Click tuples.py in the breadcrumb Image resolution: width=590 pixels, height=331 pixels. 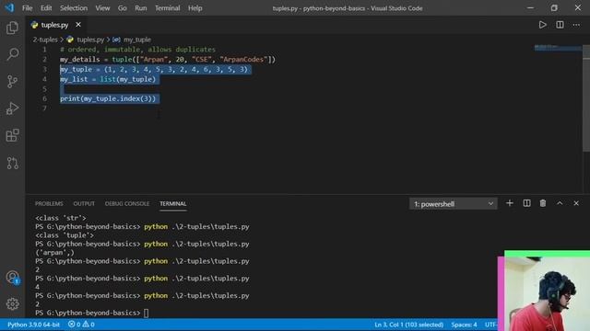click(90, 40)
